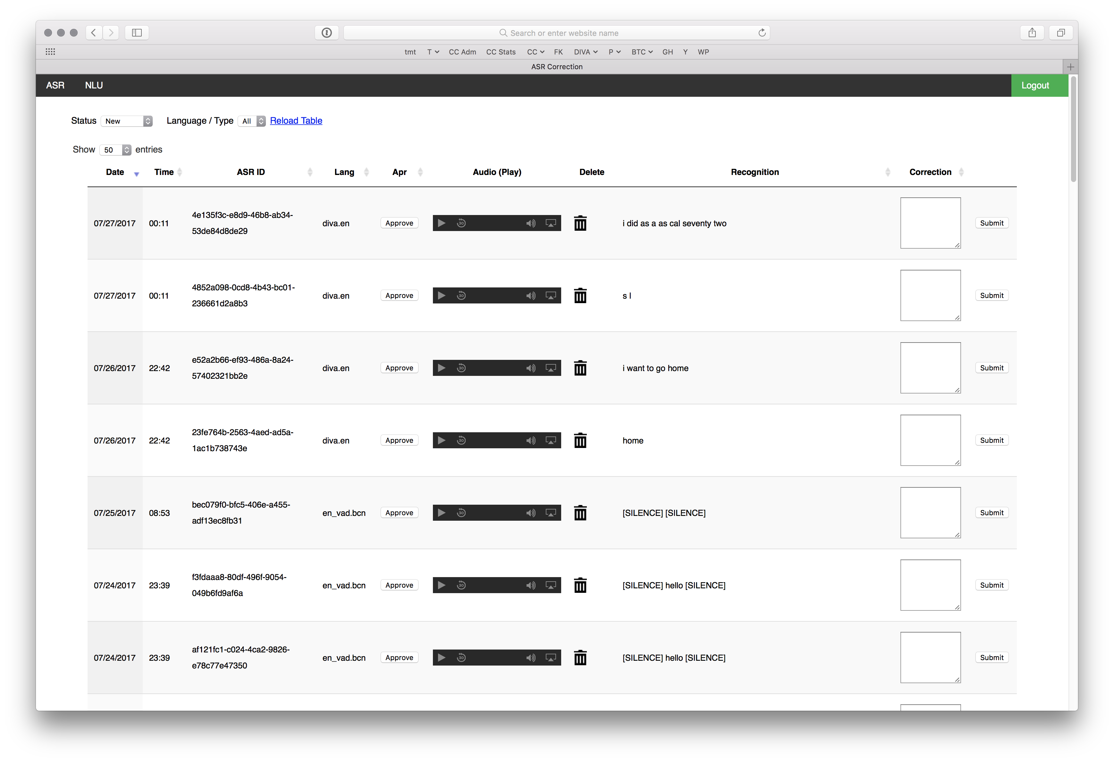Sort table by the Recognition column
This screenshot has height=762, width=1114.
(755, 172)
